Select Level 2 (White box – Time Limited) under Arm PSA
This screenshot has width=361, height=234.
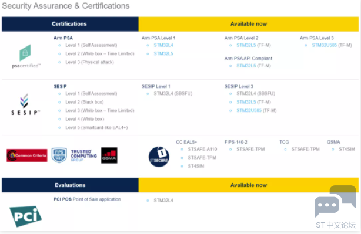[100, 54]
